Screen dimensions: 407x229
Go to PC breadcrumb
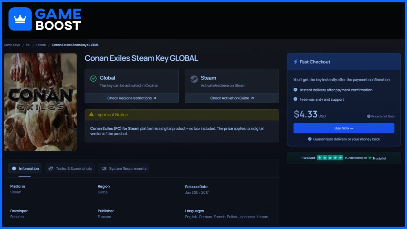point(28,45)
